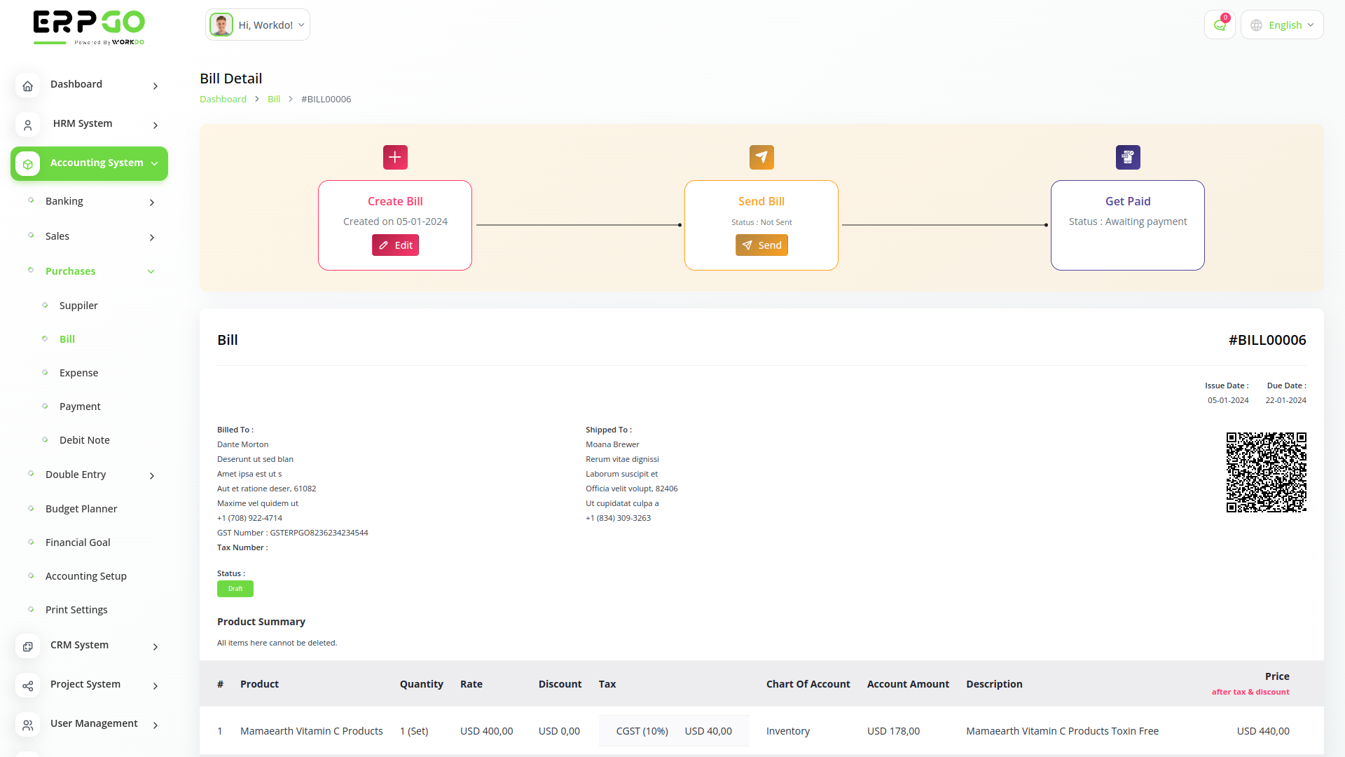The height and width of the screenshot is (757, 1345).
Task: Open the notification bell with badge
Action: (1220, 24)
